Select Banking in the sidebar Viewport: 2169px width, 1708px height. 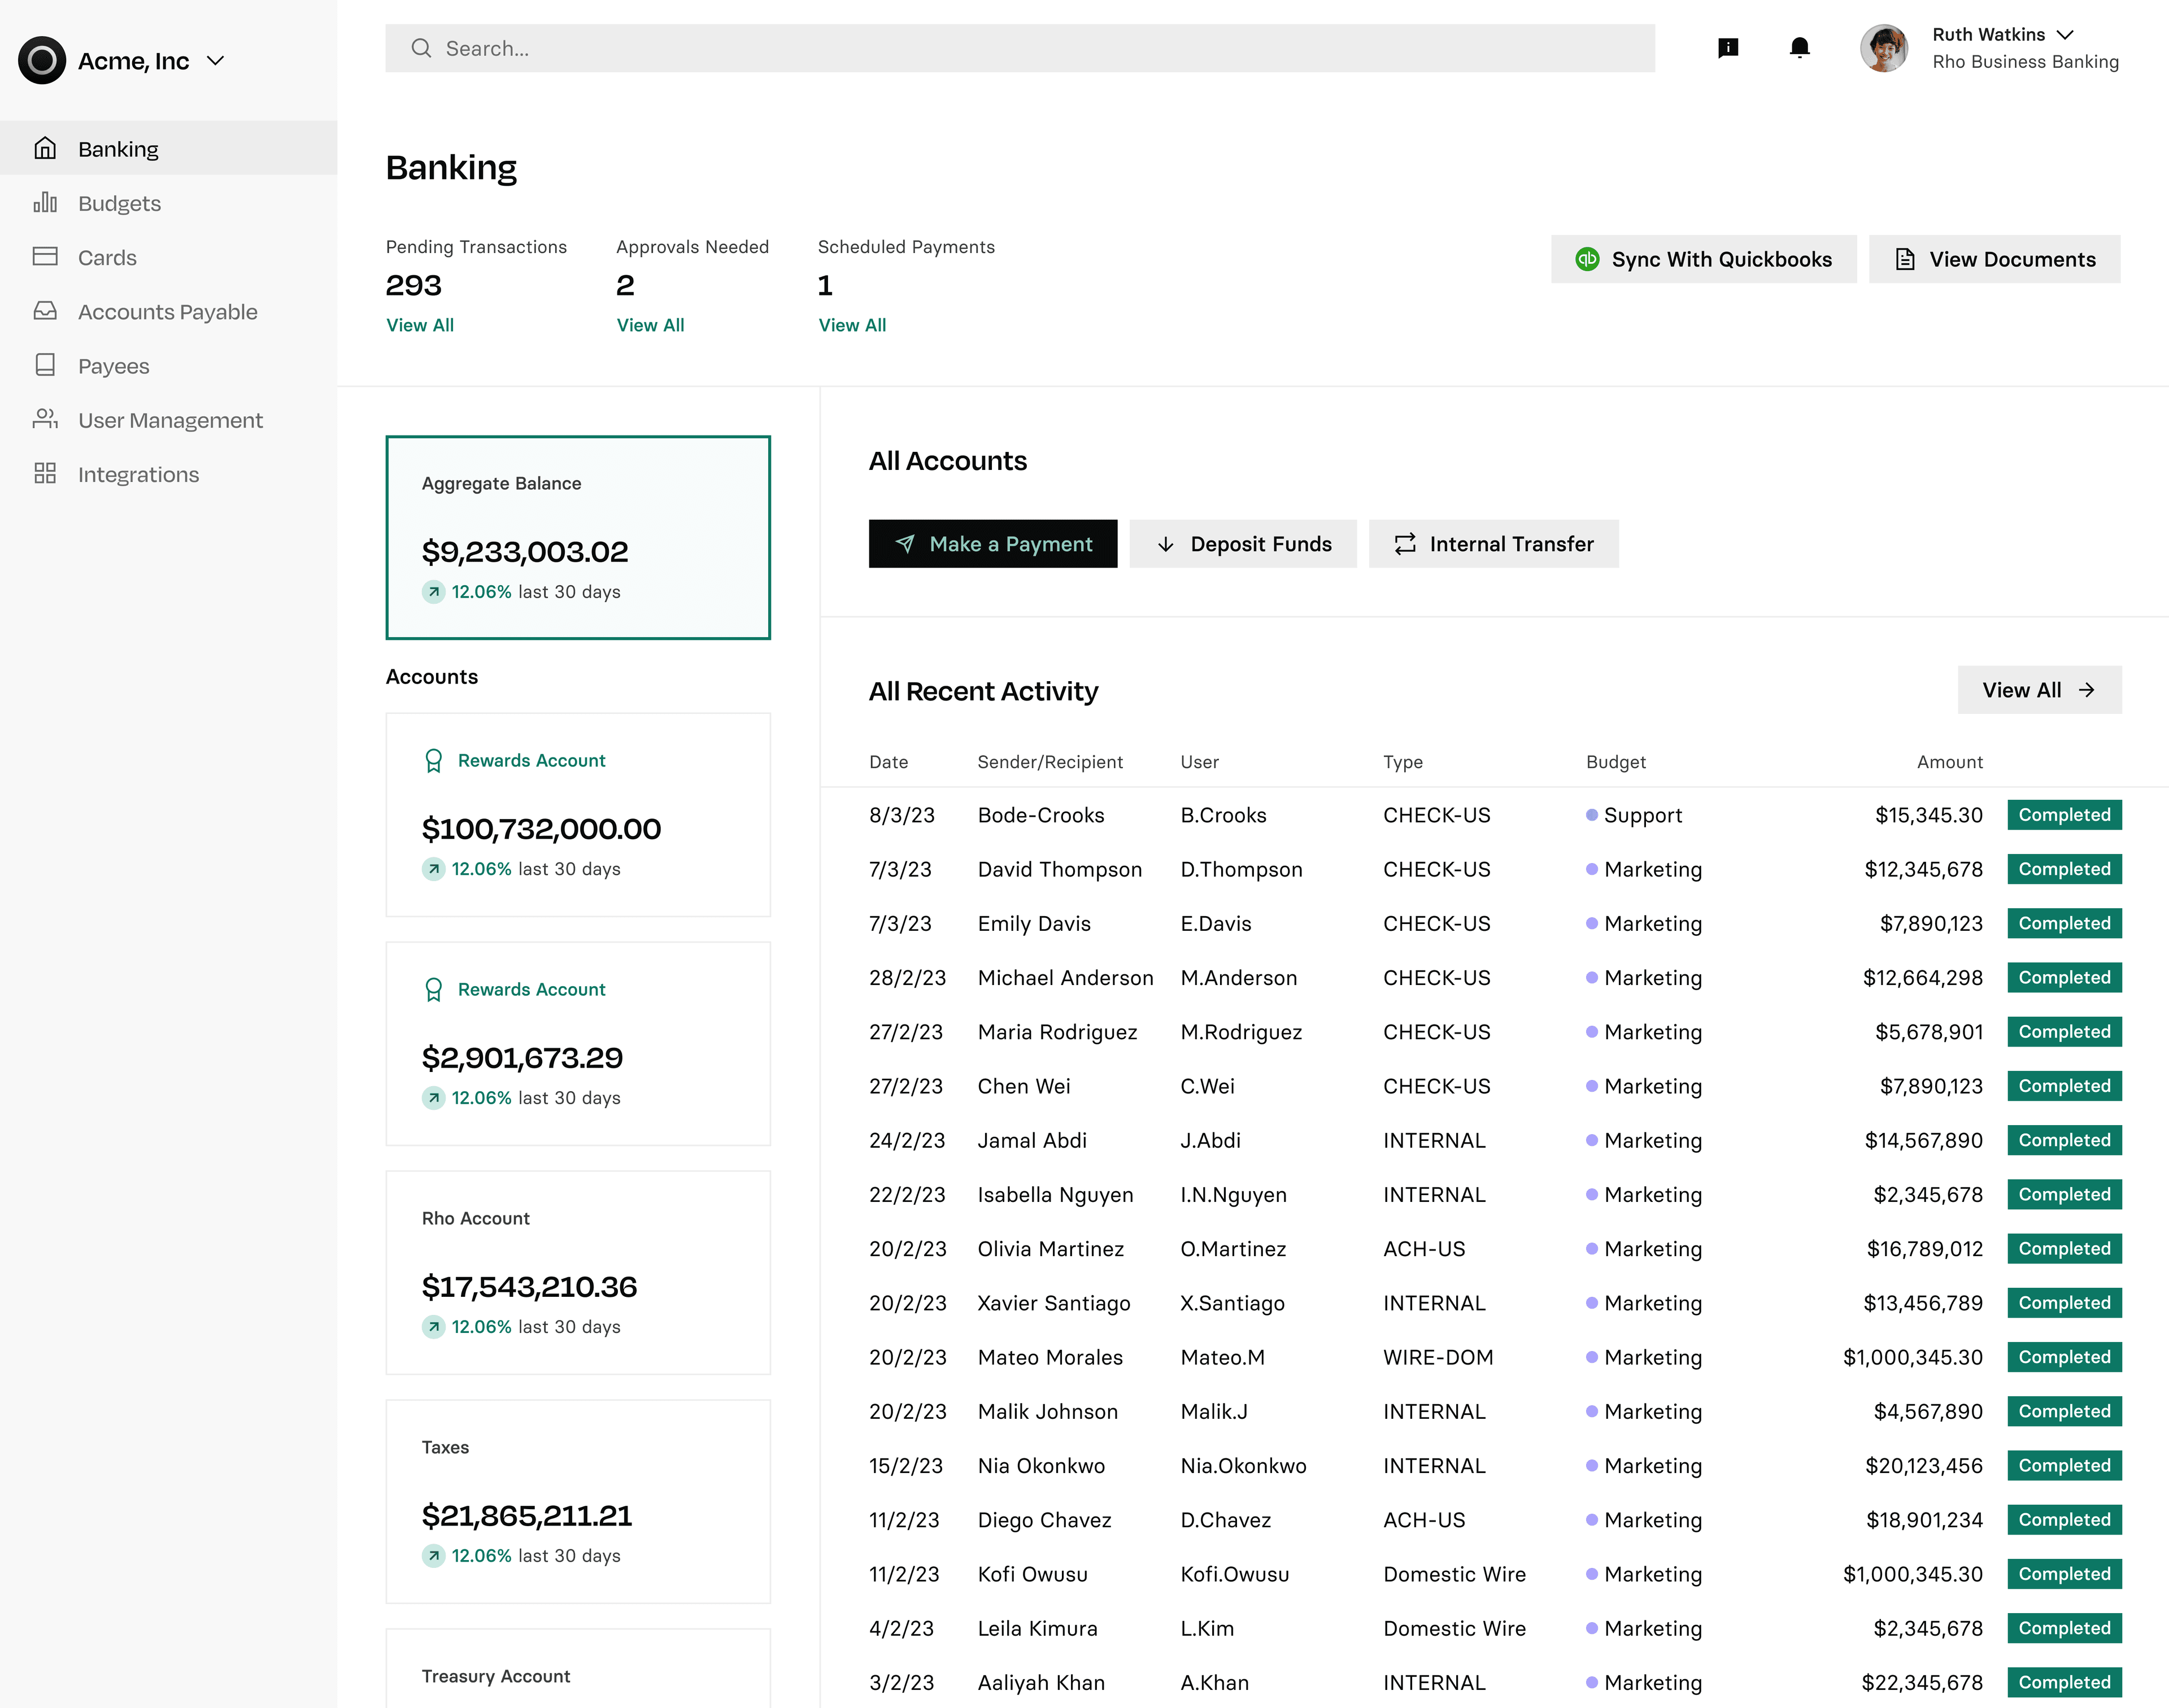(x=118, y=149)
